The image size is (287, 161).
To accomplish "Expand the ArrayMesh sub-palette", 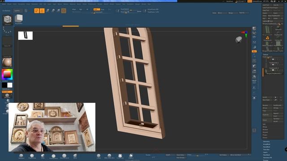I will [266, 144].
